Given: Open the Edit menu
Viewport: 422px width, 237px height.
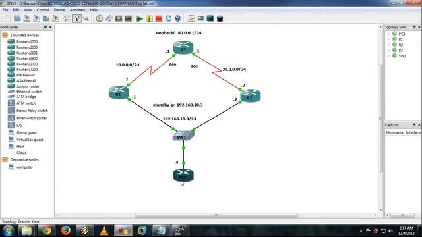Looking at the screenshot, I should (16, 10).
